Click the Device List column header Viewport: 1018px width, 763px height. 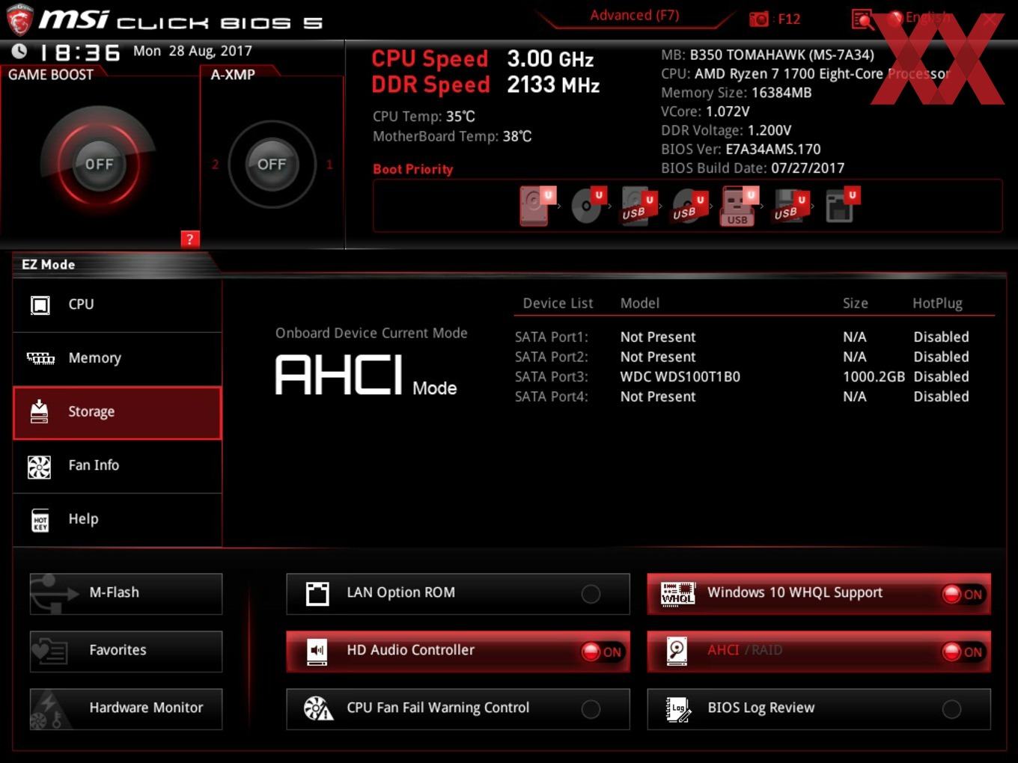558,304
